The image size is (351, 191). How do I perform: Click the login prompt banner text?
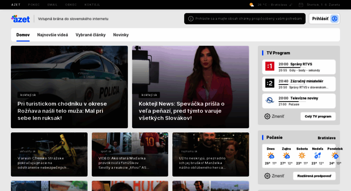[x=248, y=19]
